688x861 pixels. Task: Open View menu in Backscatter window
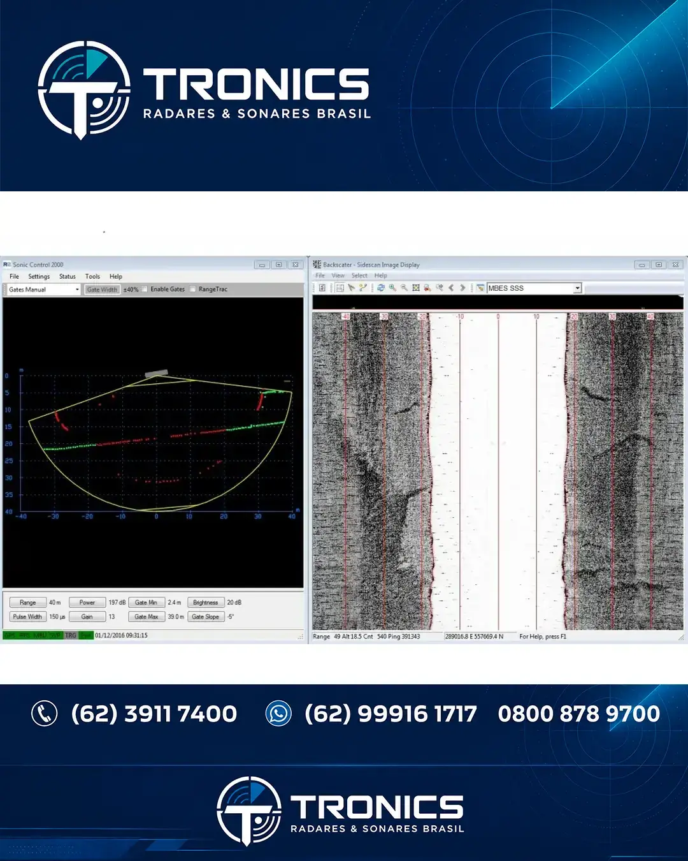[x=338, y=276]
